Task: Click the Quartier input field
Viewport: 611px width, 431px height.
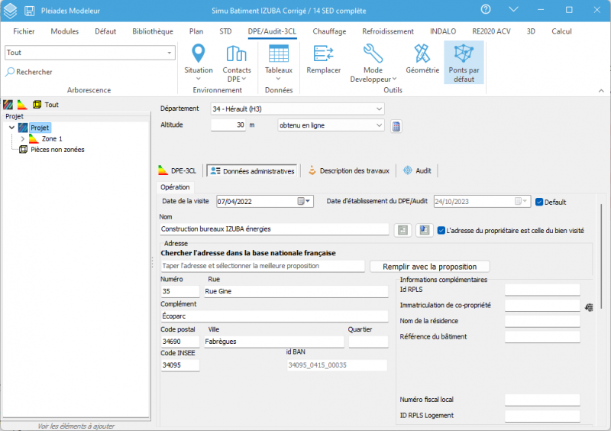Action: point(368,342)
